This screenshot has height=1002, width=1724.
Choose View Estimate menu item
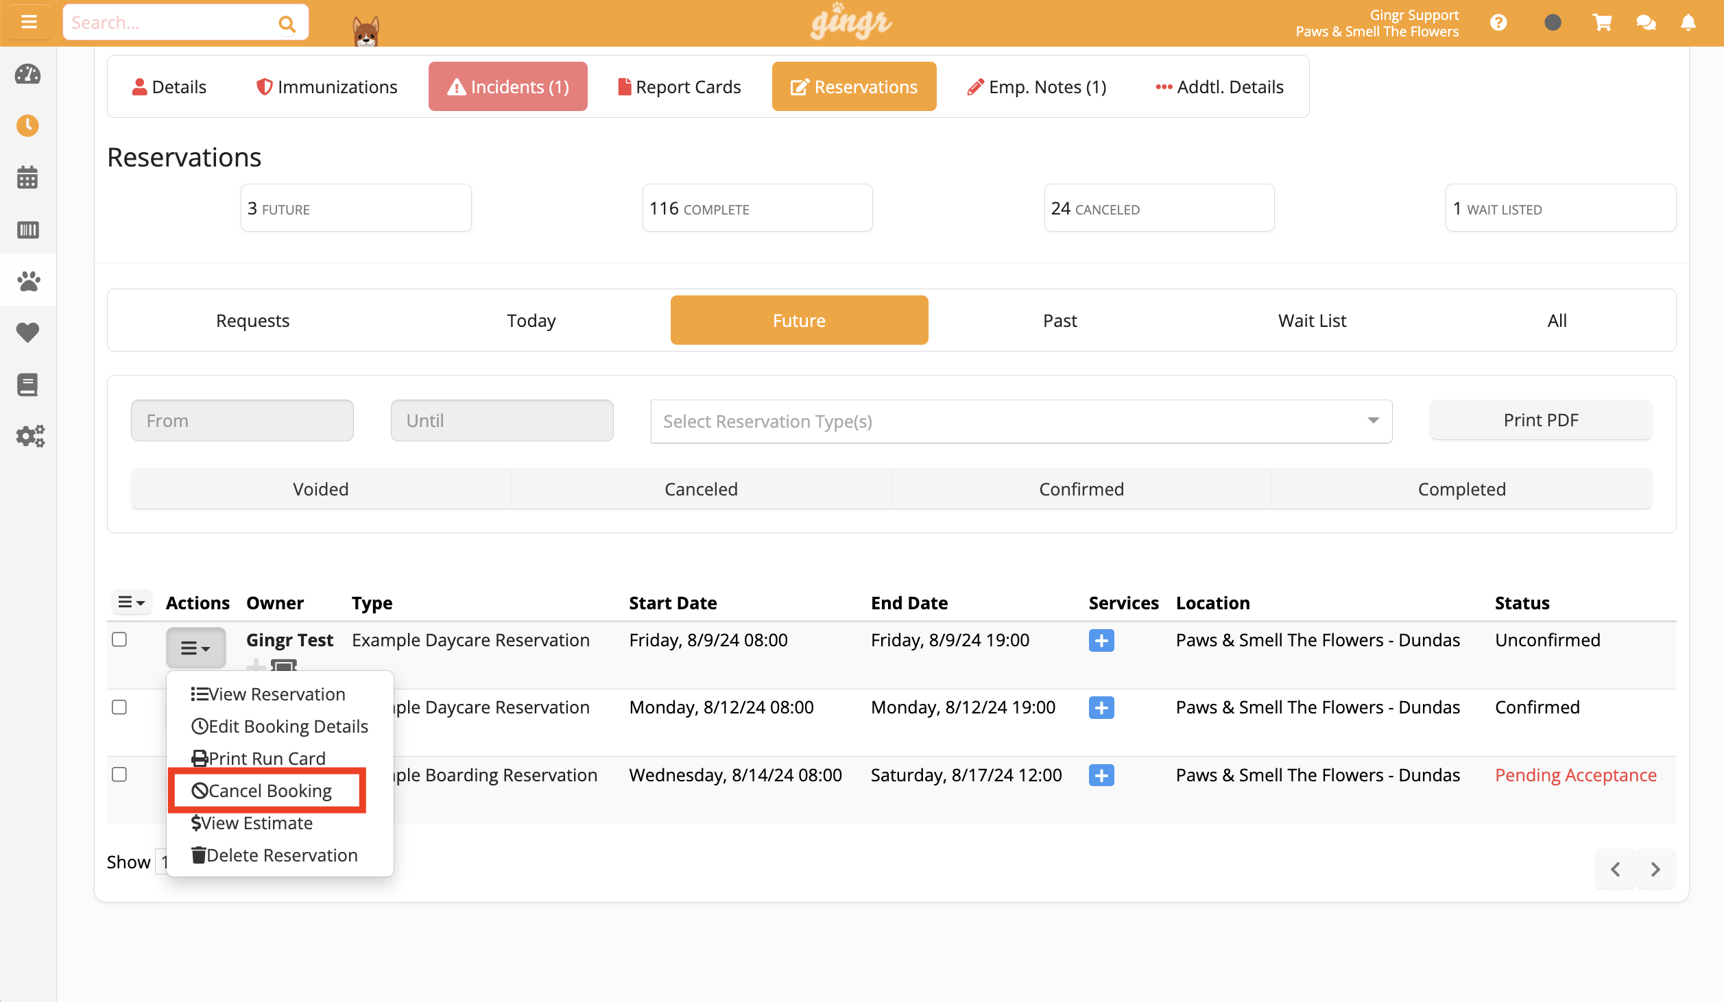[252, 822]
